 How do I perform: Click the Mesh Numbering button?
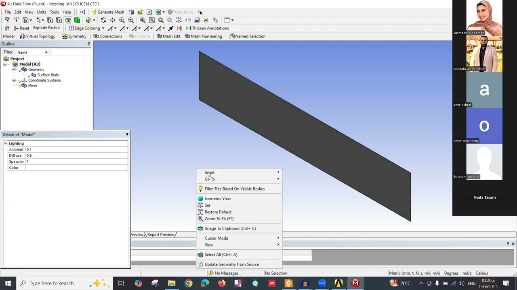204,36
